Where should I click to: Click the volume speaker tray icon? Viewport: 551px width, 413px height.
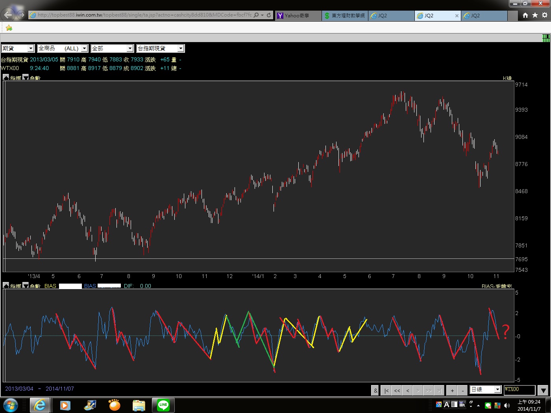point(507,405)
